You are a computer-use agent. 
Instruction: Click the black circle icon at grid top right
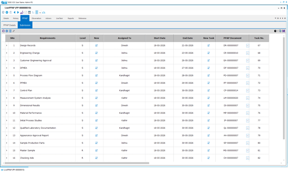pyautogui.click(x=275, y=31)
